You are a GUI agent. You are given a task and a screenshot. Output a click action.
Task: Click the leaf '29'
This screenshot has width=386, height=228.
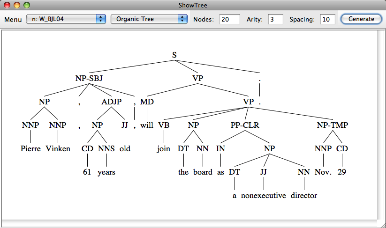point(342,172)
